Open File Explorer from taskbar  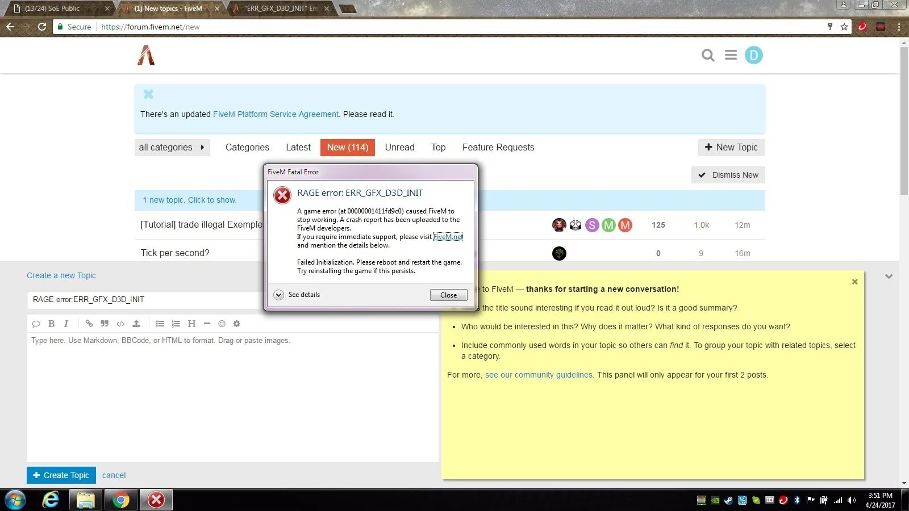coord(86,500)
